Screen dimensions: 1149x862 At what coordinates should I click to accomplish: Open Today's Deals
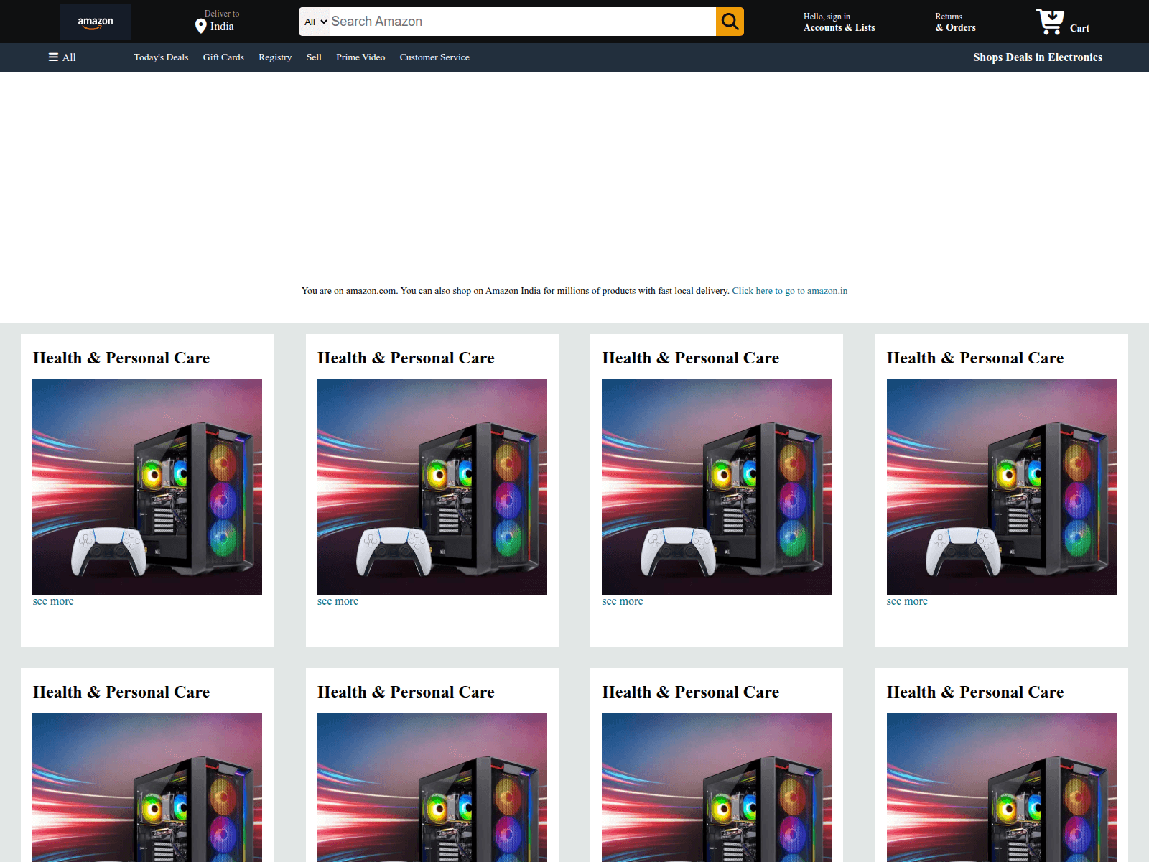(161, 57)
